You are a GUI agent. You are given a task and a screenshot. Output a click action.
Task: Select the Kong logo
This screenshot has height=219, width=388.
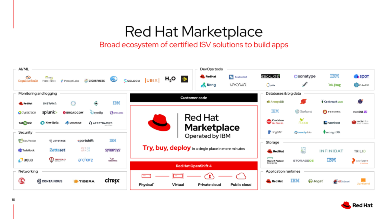coord(208,85)
